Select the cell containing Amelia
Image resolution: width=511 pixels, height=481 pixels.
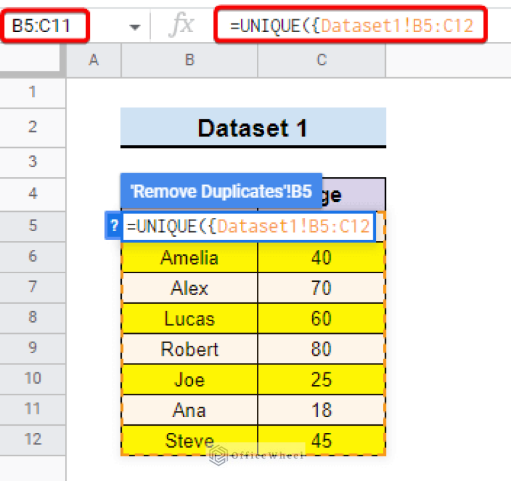(190, 257)
